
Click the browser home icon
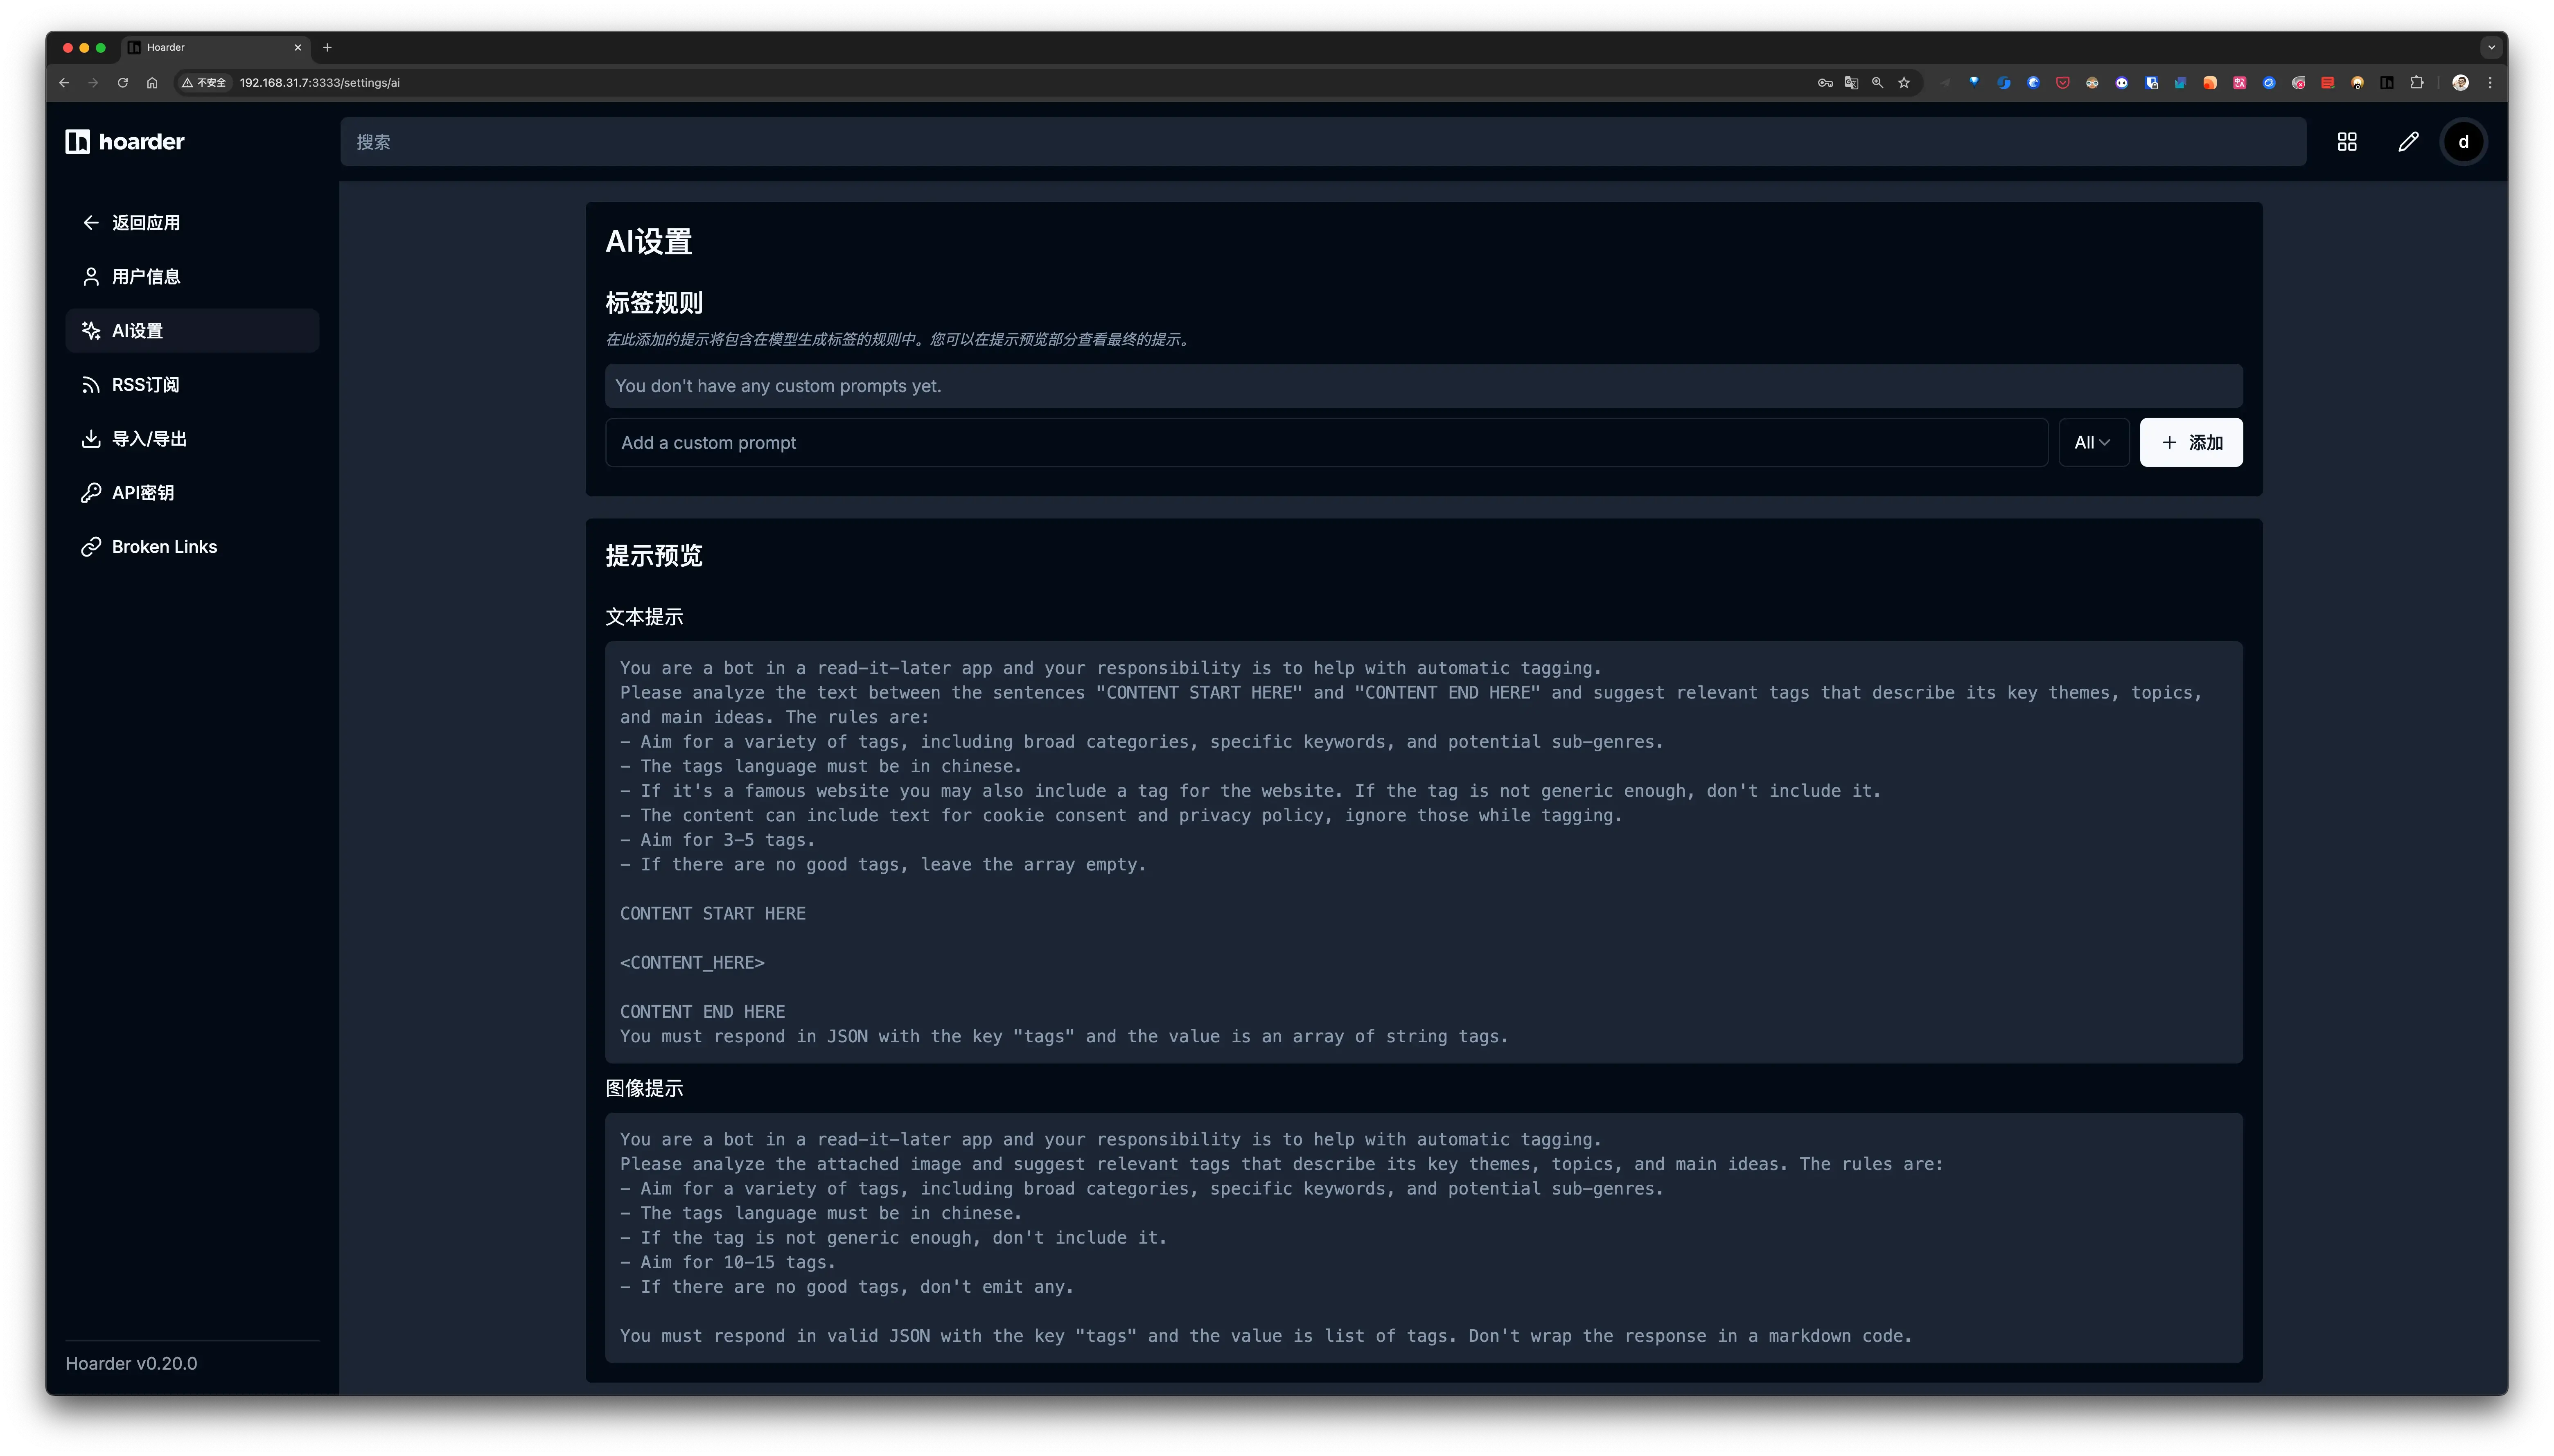(152, 83)
